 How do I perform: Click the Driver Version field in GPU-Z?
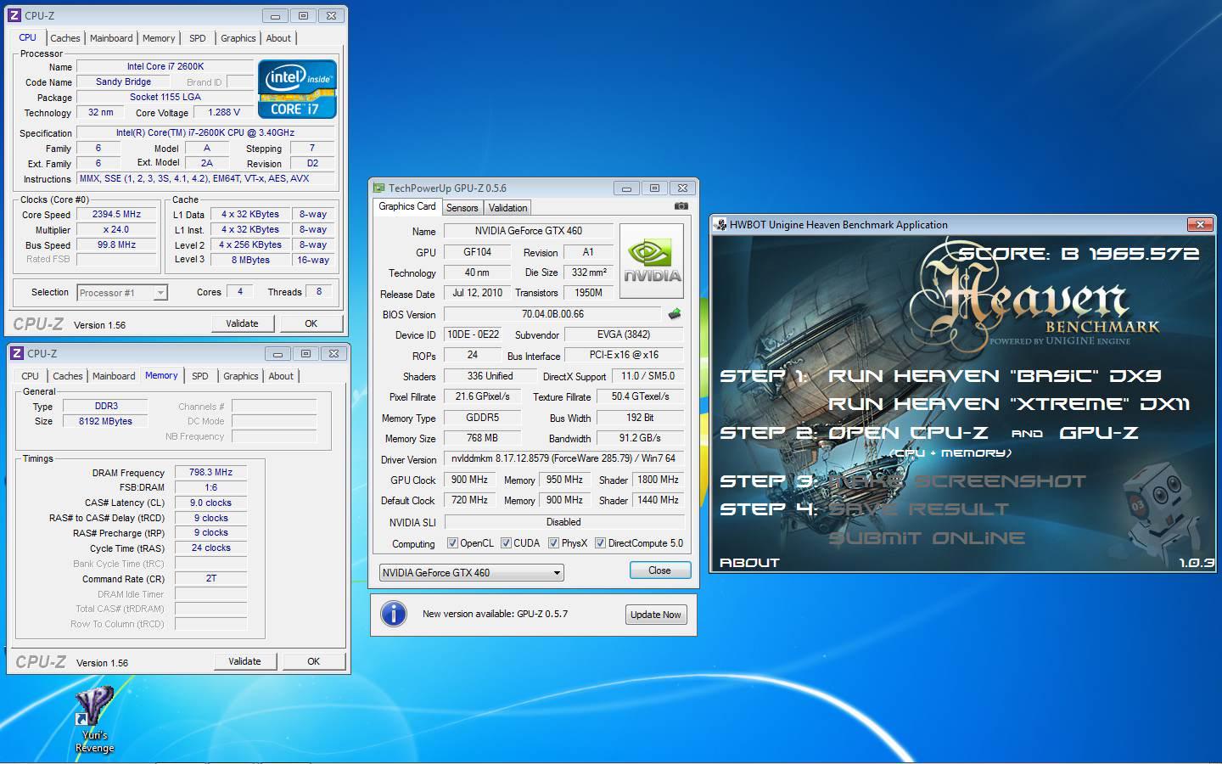pyautogui.click(x=563, y=458)
